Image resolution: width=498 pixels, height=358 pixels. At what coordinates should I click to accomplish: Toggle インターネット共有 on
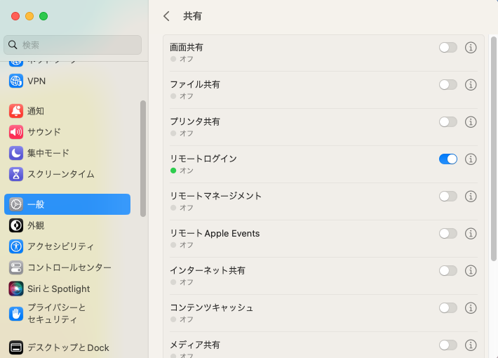point(447,271)
